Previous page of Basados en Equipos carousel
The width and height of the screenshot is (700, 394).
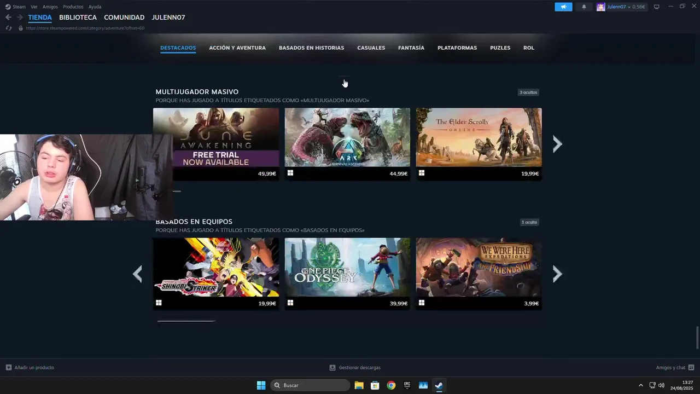tap(137, 274)
